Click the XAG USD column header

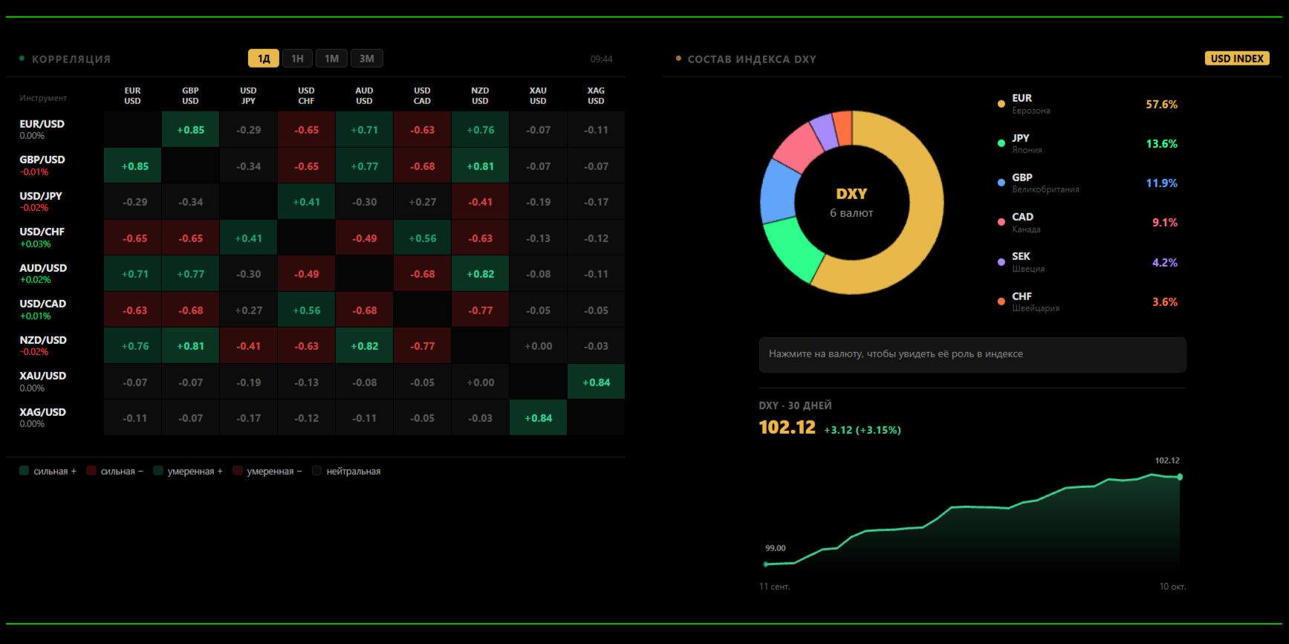596,96
